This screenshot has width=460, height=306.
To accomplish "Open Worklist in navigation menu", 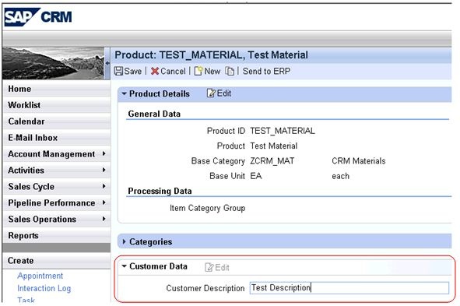I will coord(57,105).
